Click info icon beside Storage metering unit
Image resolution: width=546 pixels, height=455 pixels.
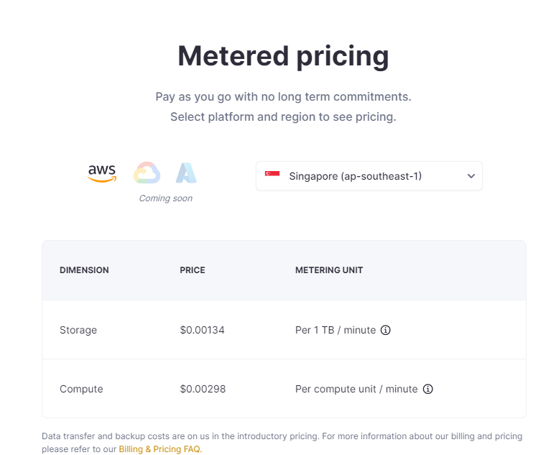(386, 330)
